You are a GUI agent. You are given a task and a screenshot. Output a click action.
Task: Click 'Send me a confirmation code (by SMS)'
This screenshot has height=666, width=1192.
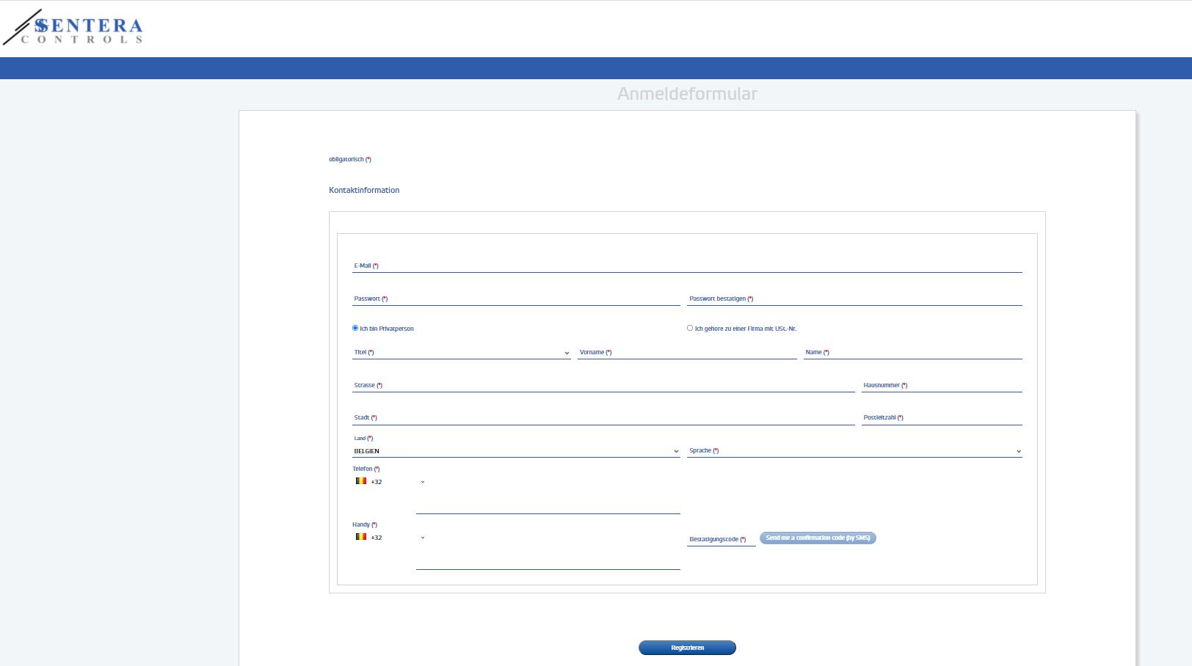pyautogui.click(x=818, y=538)
